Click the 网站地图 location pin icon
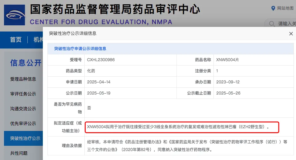The width and height of the screenshot is (296, 160). coord(273,8)
